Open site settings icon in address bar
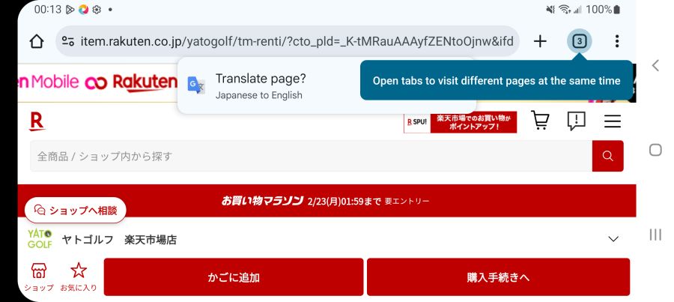This screenshot has height=302, width=674. pos(68,41)
